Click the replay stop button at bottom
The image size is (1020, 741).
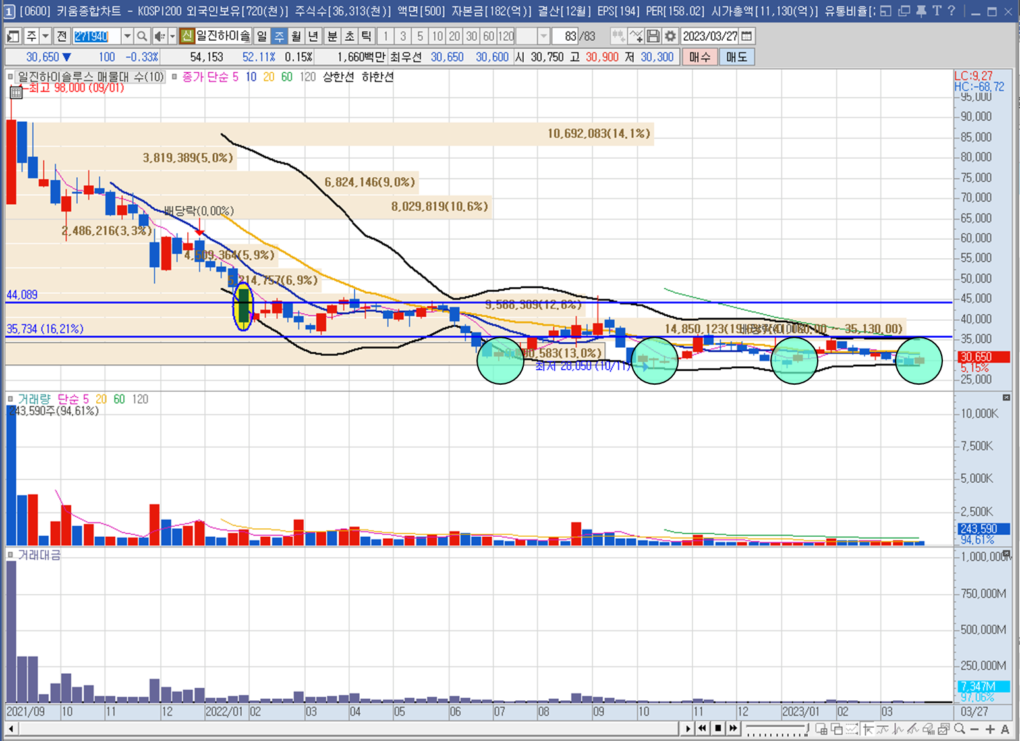718,728
